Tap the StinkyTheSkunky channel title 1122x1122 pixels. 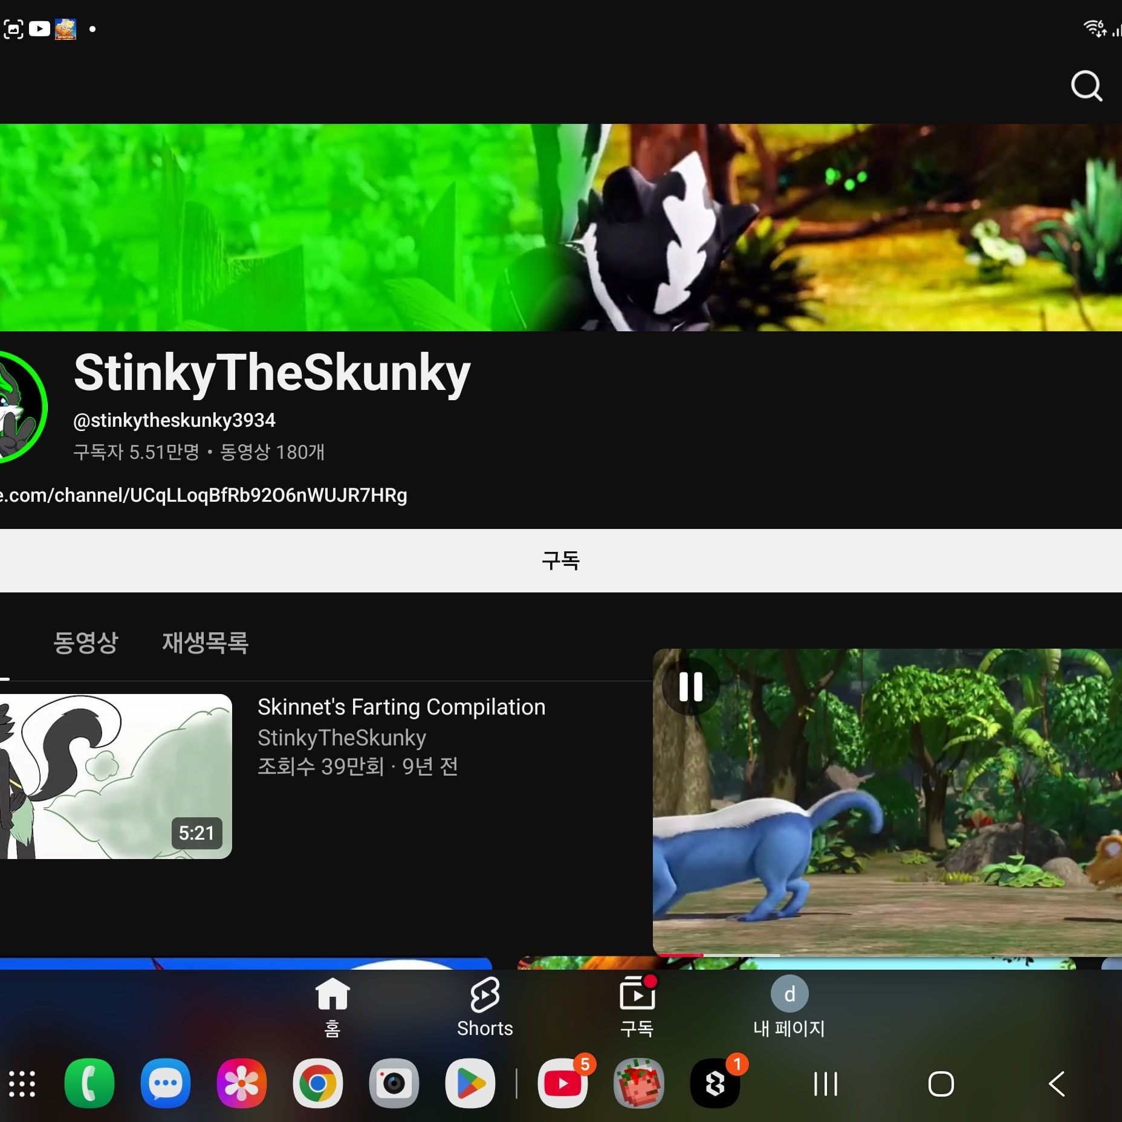pyautogui.click(x=272, y=373)
